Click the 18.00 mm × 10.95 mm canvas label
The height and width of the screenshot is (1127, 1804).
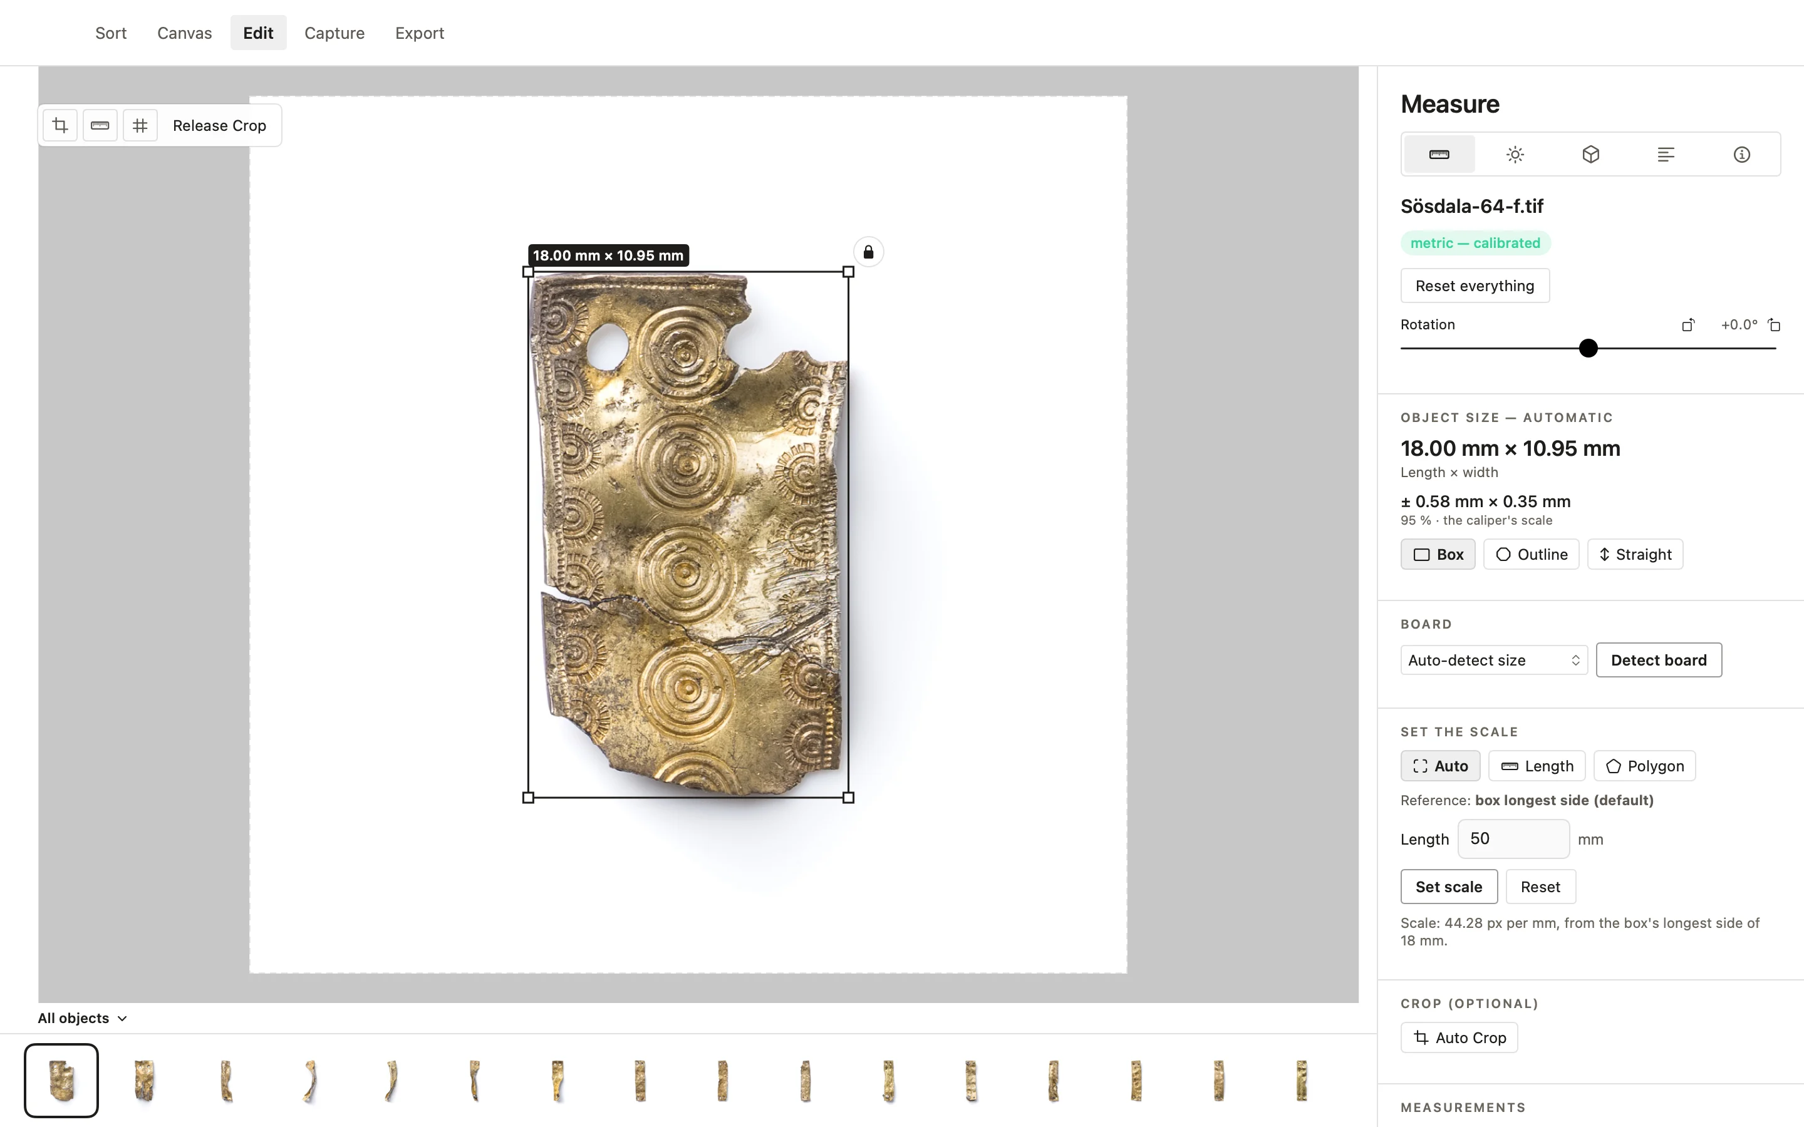pyautogui.click(x=608, y=255)
